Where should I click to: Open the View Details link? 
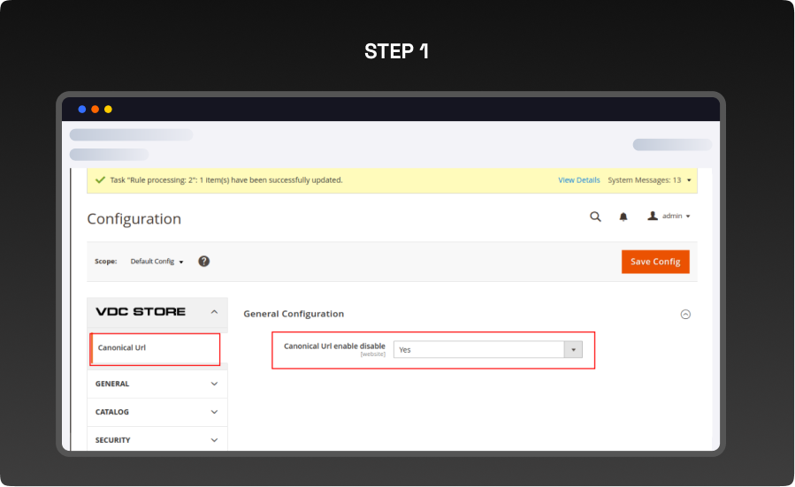point(578,180)
